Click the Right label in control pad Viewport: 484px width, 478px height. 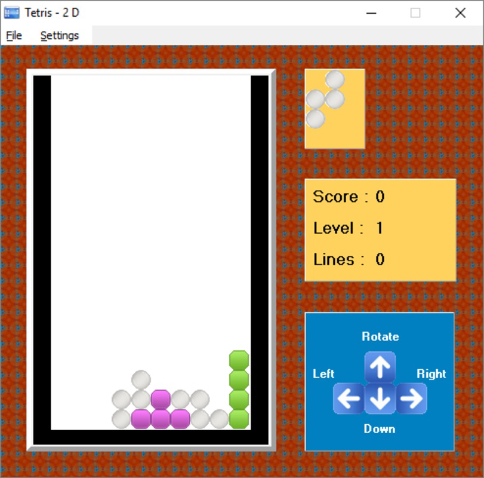point(431,374)
